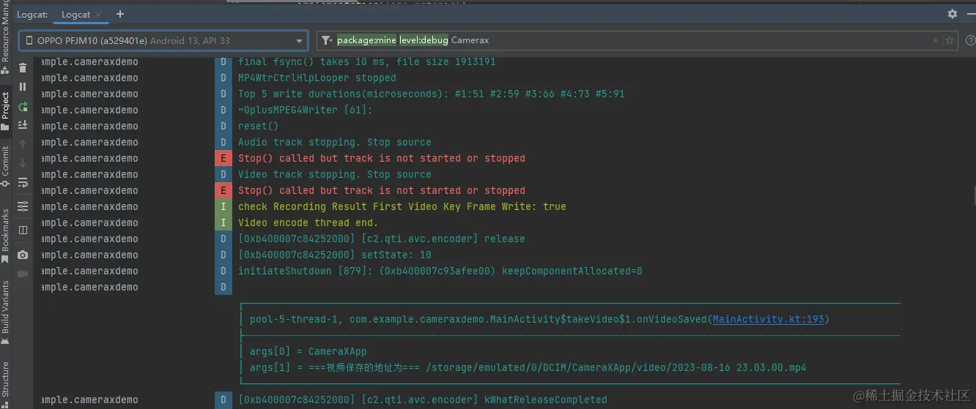Viewport: 976px width, 409px height.
Task: Take a device screenshot with camera icon
Action: point(23,255)
